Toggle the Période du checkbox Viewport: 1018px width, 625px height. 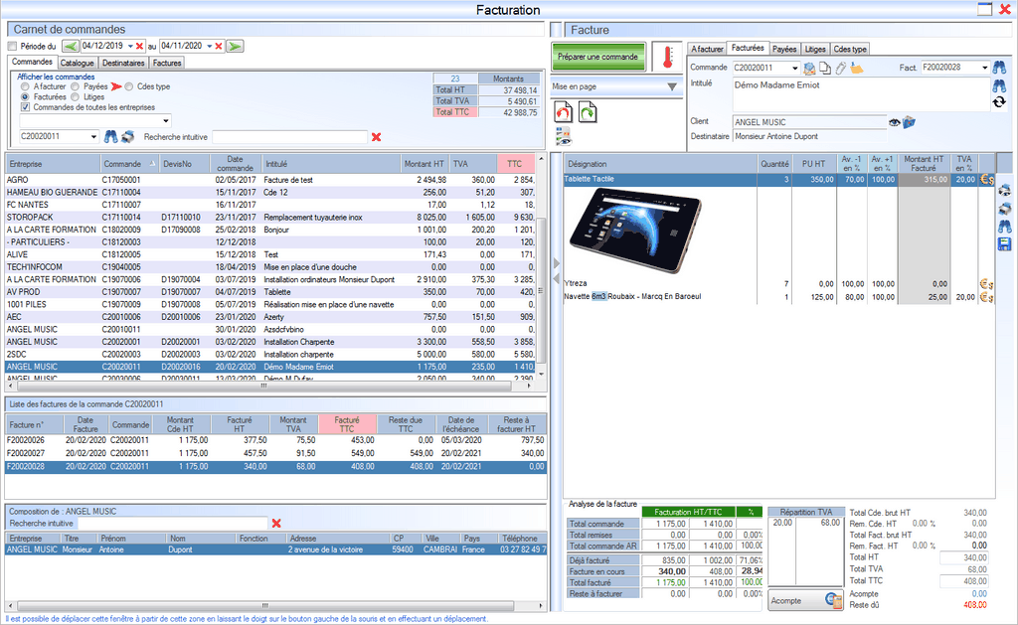pos(12,46)
